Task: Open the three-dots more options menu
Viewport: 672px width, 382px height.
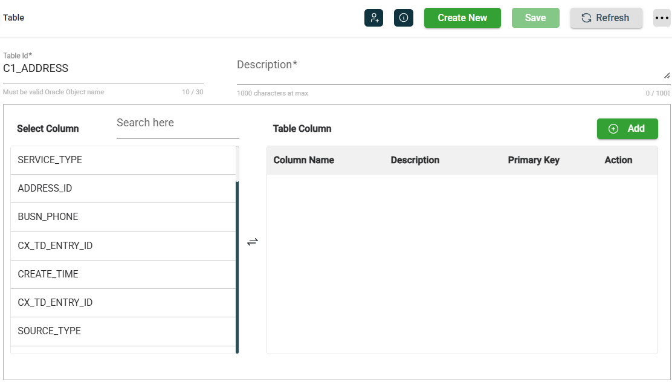Action: click(662, 18)
